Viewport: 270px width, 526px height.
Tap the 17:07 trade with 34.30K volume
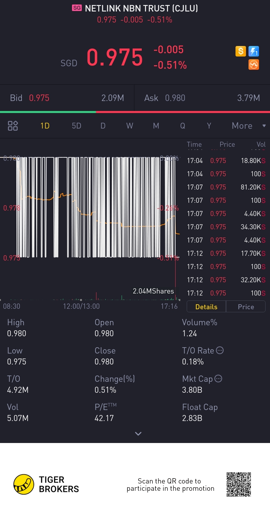(x=226, y=227)
